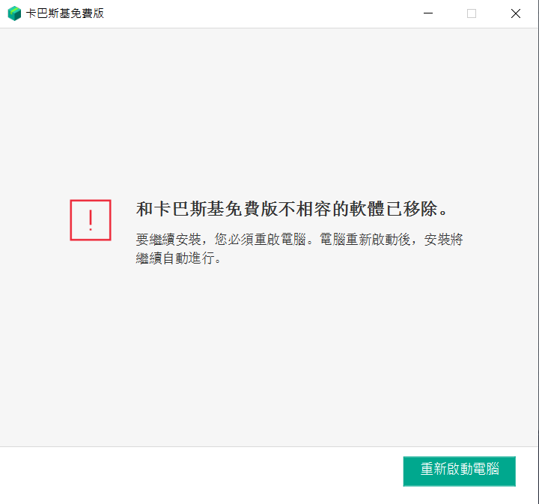
Task: Click the greyed-out maximize window button
Action: pyautogui.click(x=472, y=13)
